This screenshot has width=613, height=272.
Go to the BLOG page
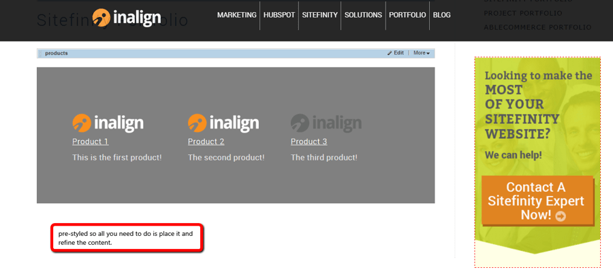442,15
